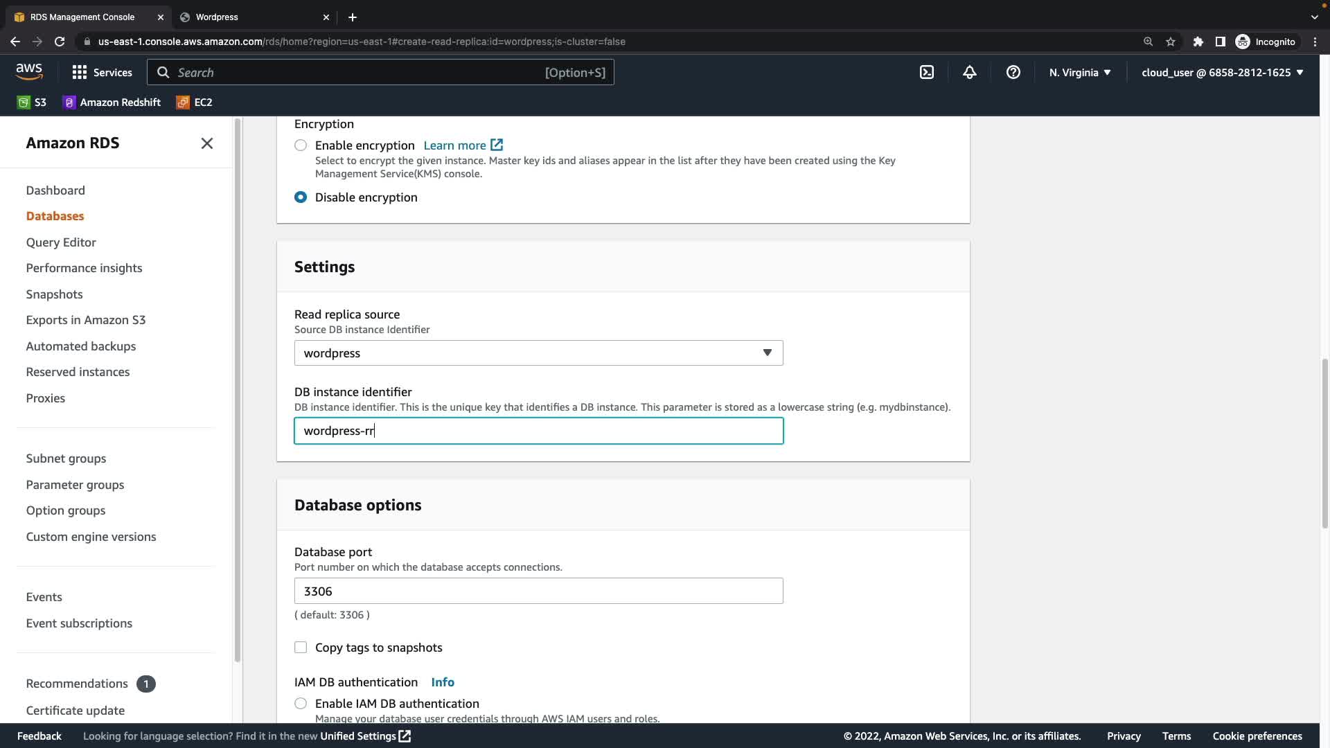Select Enable encryption radio button
1330x748 pixels.
301,145
